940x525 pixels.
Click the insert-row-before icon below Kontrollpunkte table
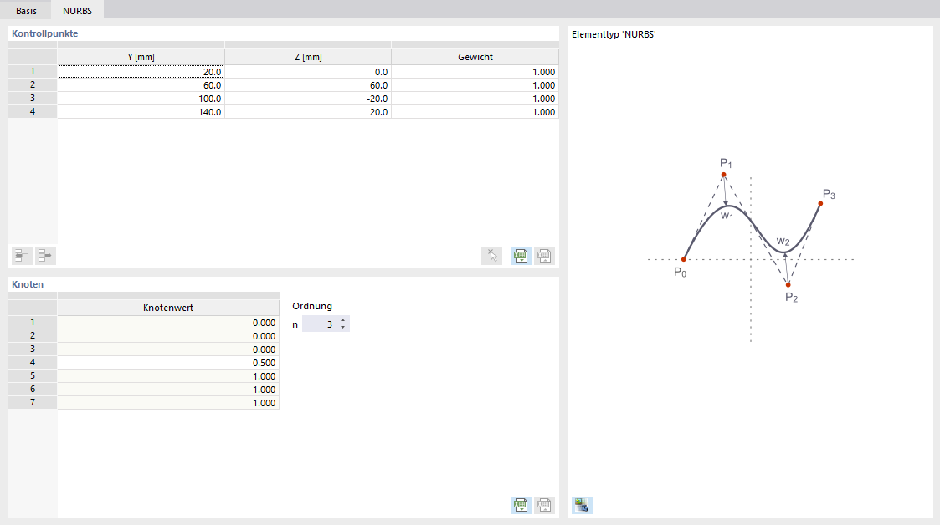tap(21, 256)
